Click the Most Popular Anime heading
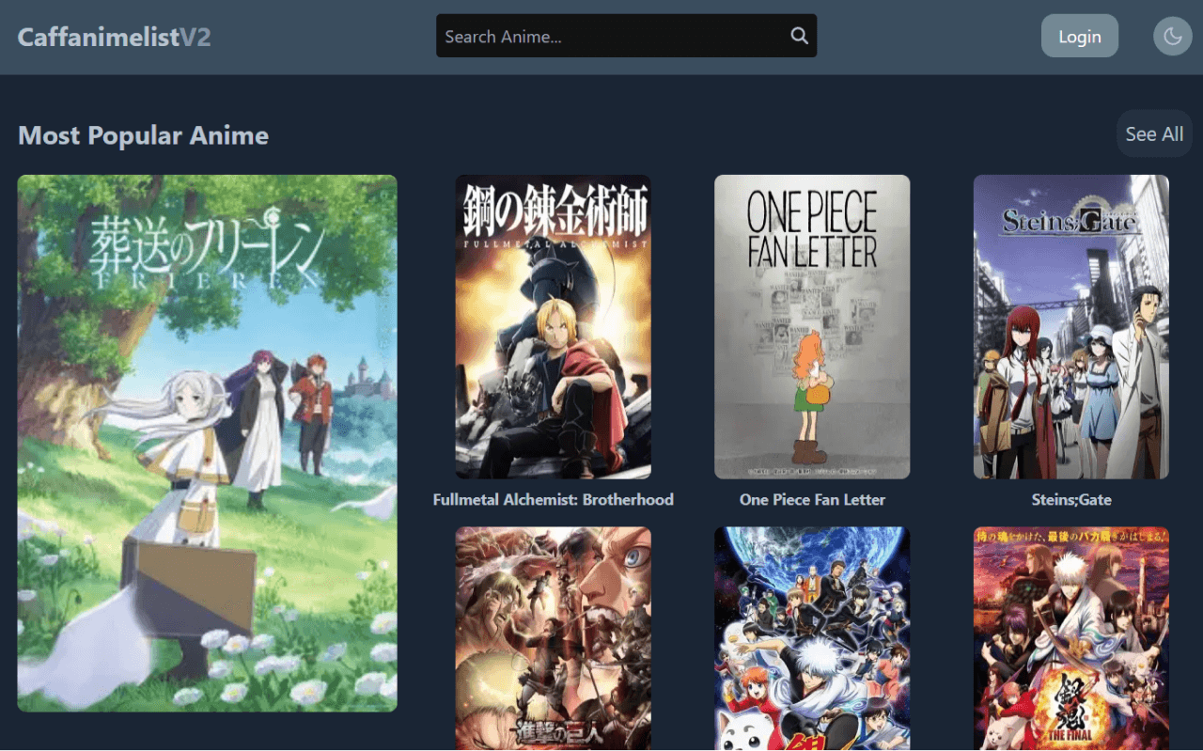 pos(143,135)
